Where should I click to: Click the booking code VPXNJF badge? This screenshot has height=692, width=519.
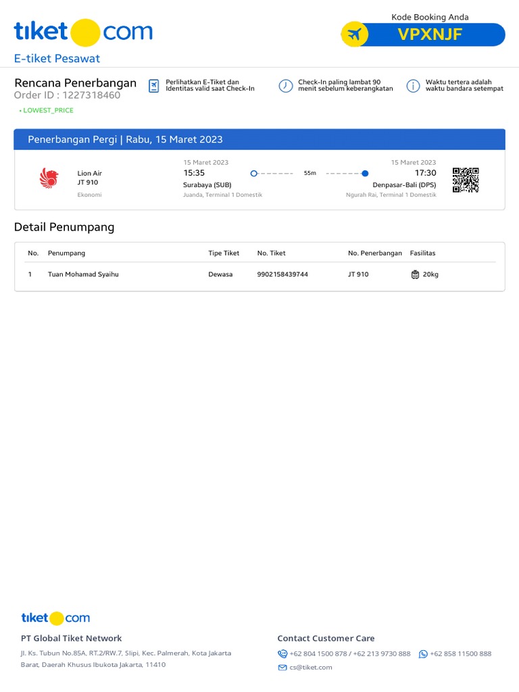pyautogui.click(x=430, y=34)
